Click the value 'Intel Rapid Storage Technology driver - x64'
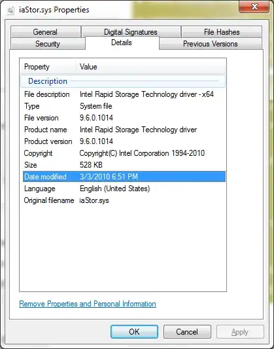 146,94
